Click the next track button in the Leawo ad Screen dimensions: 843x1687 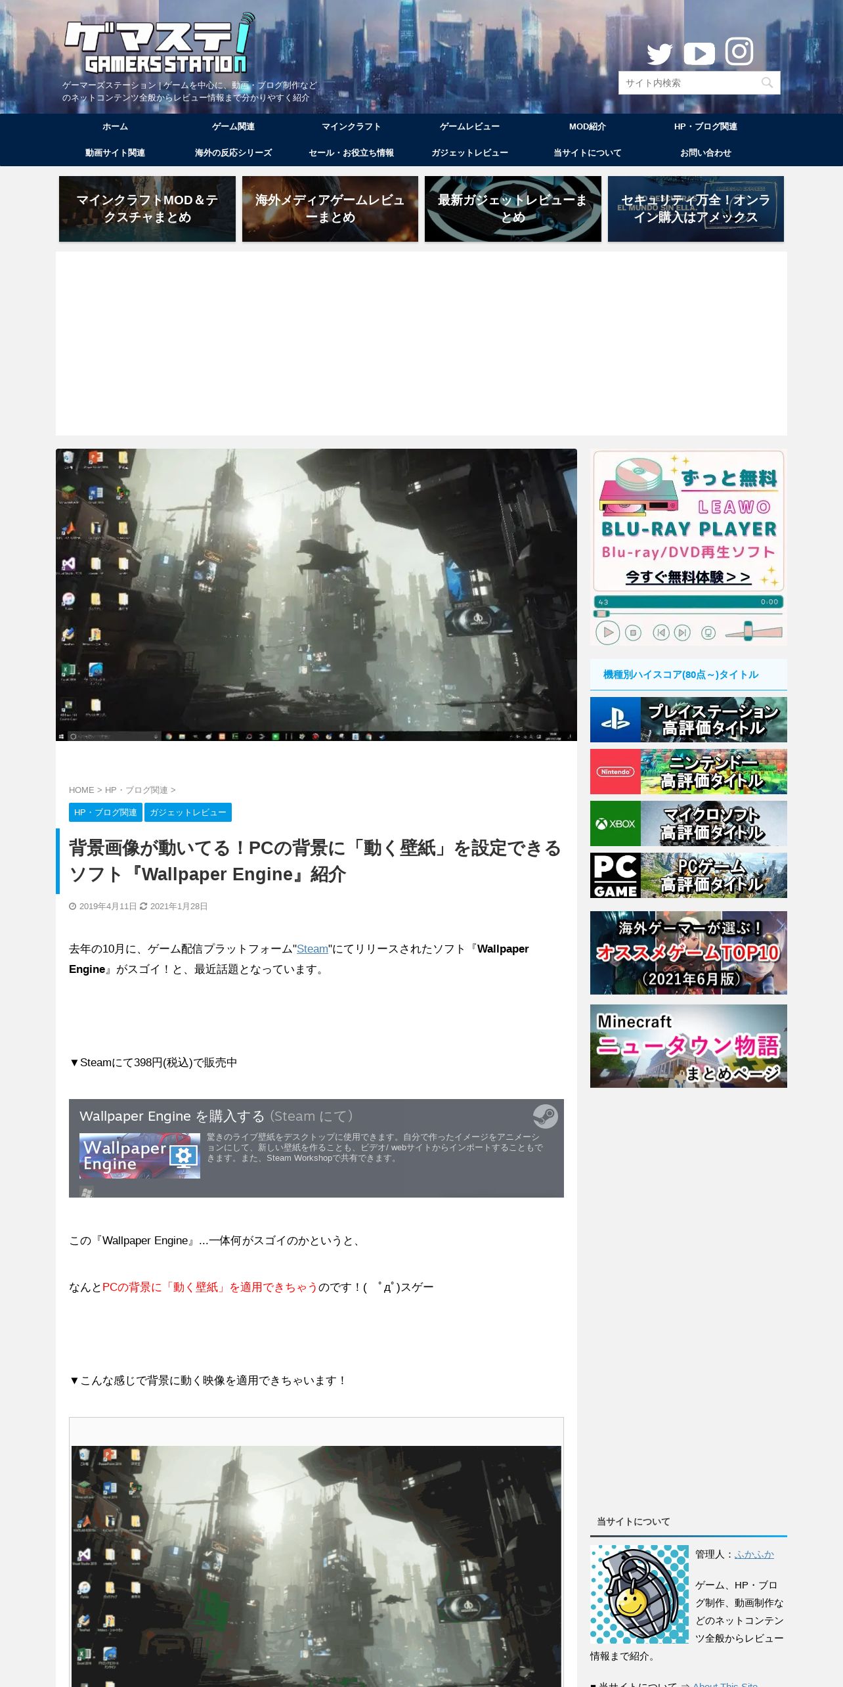click(x=683, y=633)
